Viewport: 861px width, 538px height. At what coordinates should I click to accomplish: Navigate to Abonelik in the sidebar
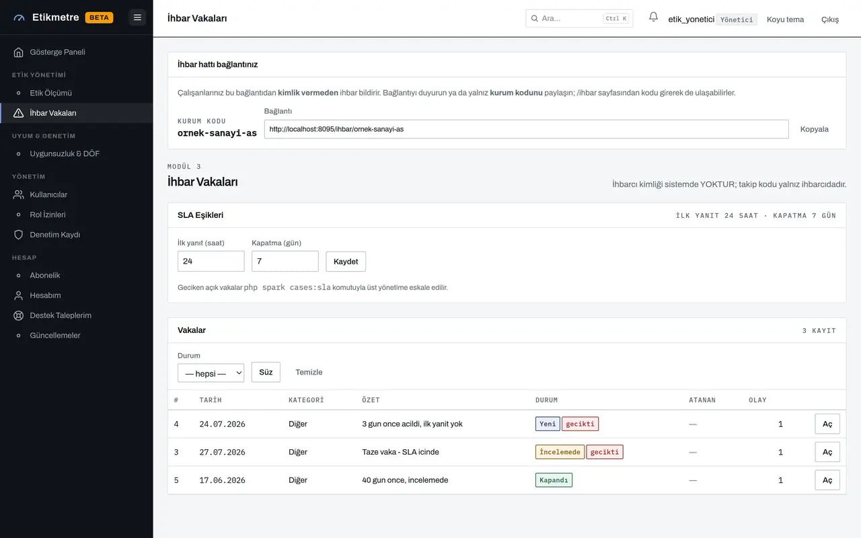point(77,275)
